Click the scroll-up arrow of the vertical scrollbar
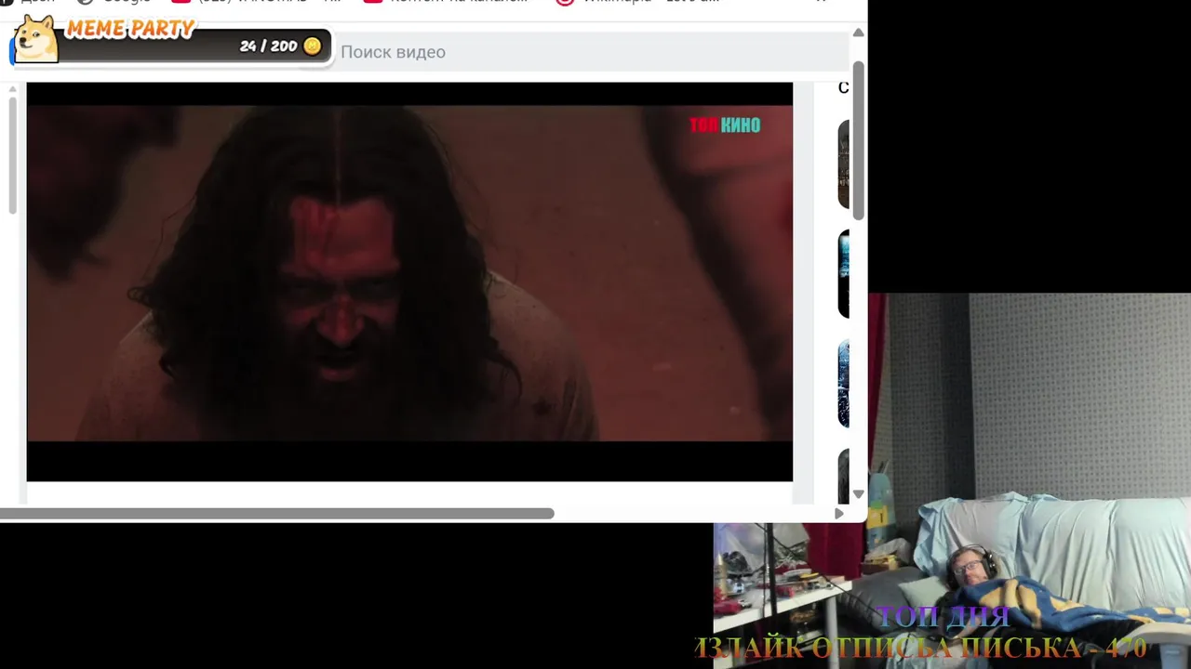Viewport: 1191px width, 669px height. pyautogui.click(x=859, y=33)
